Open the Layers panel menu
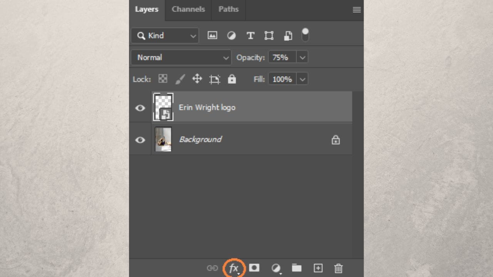Screen dimensions: 493x277 (357, 10)
